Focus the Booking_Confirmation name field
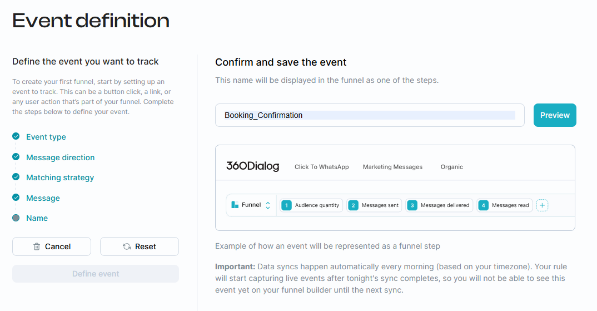Screen dimensions: 597x311 coord(370,115)
